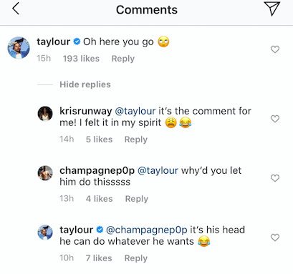This screenshot has width=293, height=274.
Task: Tap @taylour mention in krisrunway's reply
Action: 135,111
